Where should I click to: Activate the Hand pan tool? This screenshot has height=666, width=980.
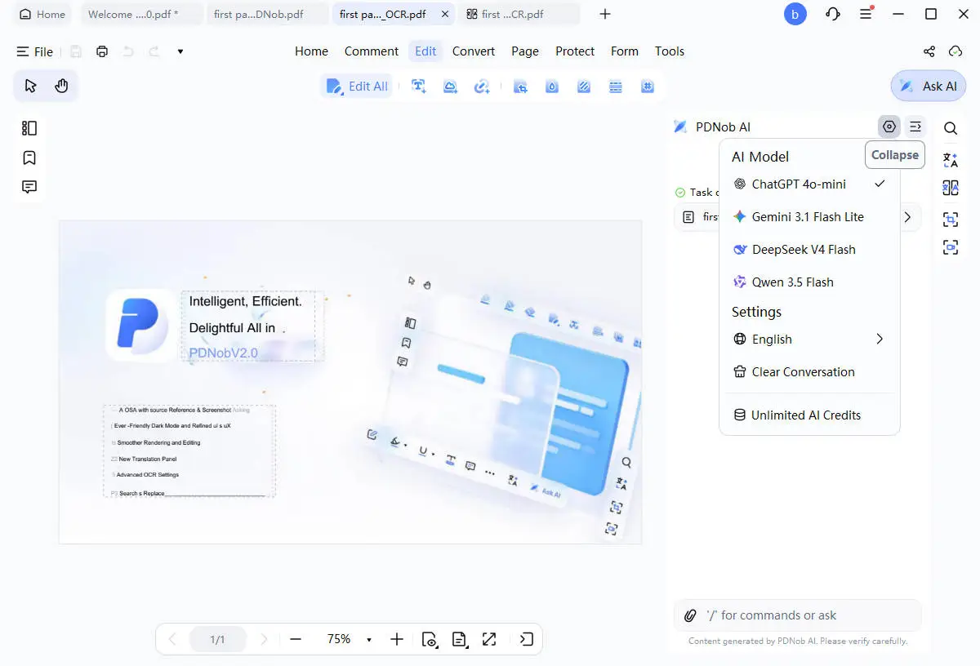click(61, 86)
